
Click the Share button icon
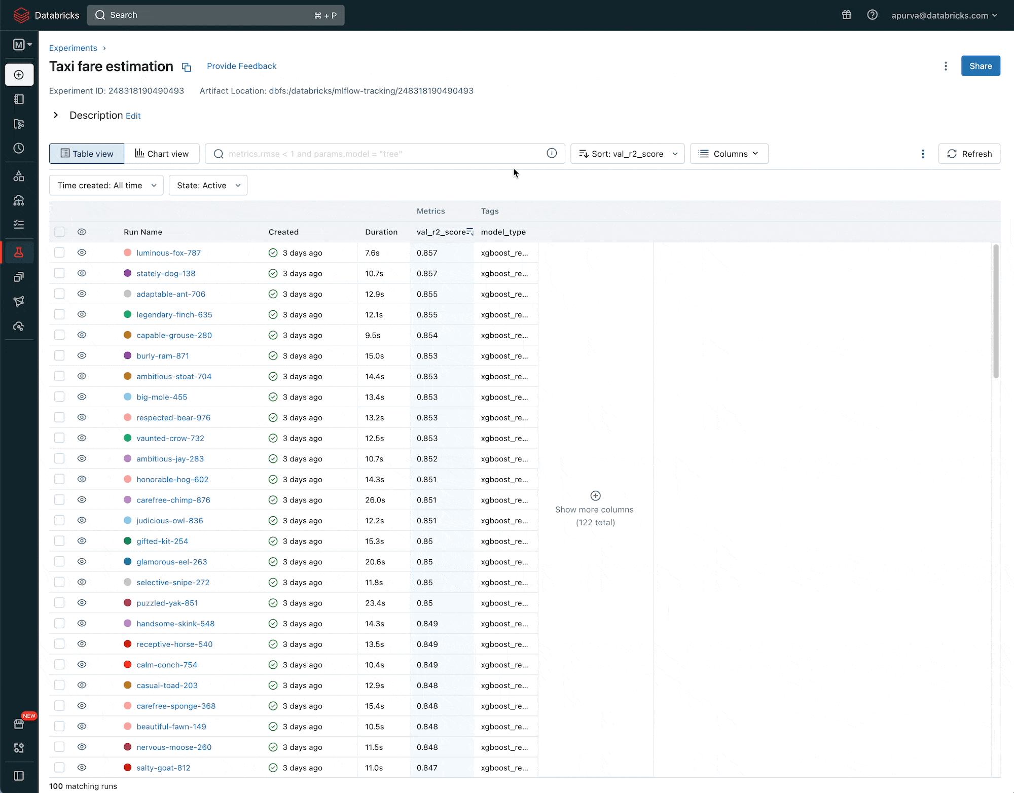click(x=981, y=66)
